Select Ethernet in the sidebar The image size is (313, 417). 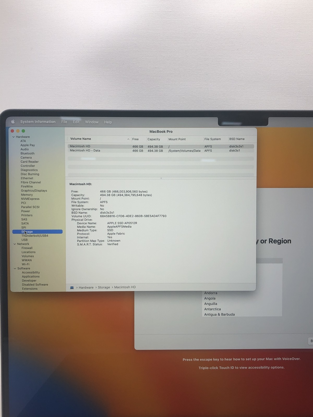(27, 178)
